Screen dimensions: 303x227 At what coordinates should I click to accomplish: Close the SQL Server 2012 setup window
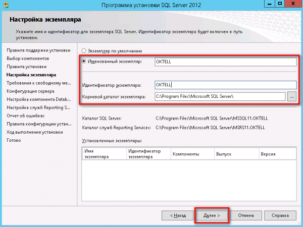[x=292, y=5]
